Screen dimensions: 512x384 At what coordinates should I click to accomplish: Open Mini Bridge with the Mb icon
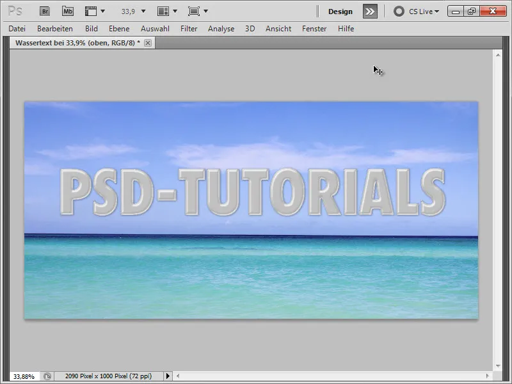coord(68,12)
